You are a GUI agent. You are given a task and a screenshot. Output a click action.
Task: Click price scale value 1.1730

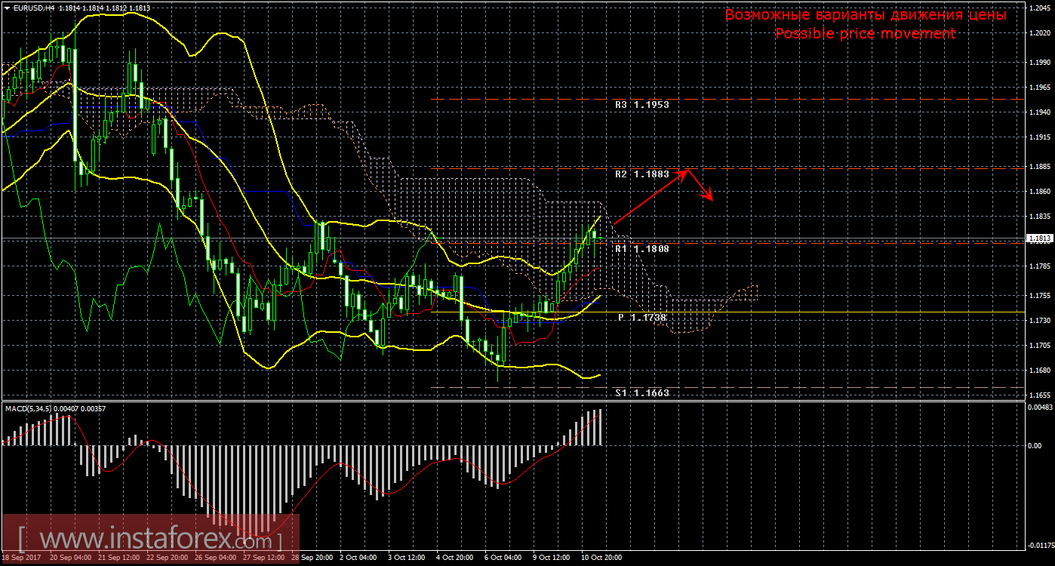click(1040, 321)
